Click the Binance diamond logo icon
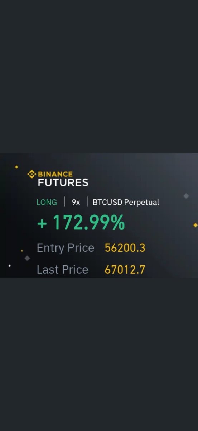 pyautogui.click(x=32, y=174)
